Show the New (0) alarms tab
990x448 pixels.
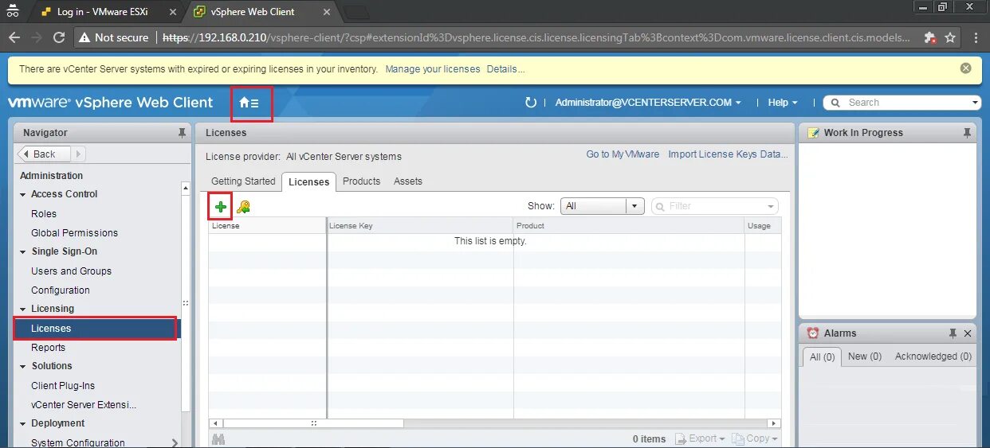[x=865, y=356]
